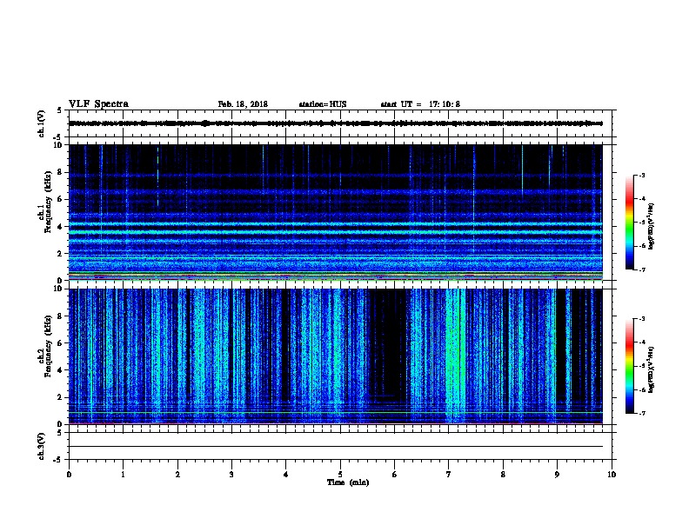This screenshot has height=532, width=689.
Task: Click the "ch.1 Frequency (kHz)" axis label
Action: coord(45,202)
